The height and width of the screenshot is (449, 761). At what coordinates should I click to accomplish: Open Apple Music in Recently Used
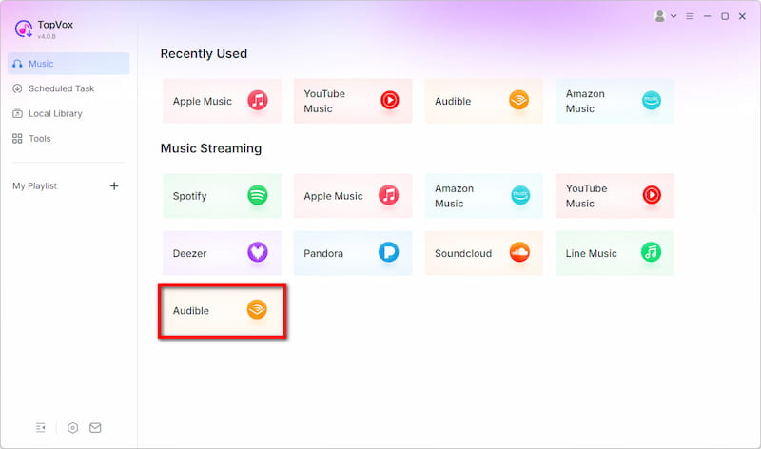(x=222, y=101)
